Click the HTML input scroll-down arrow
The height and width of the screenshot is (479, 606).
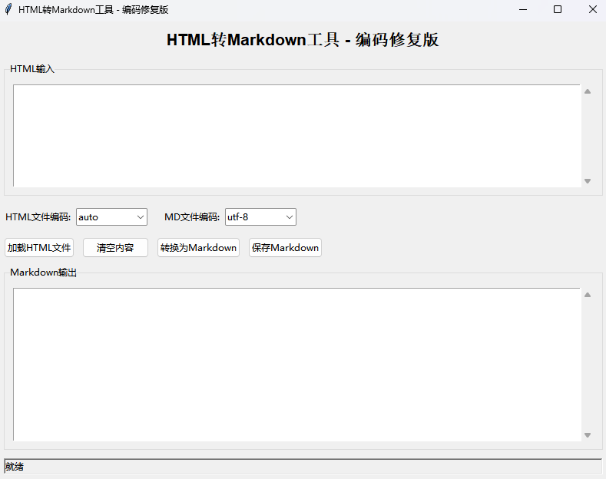[x=588, y=181]
